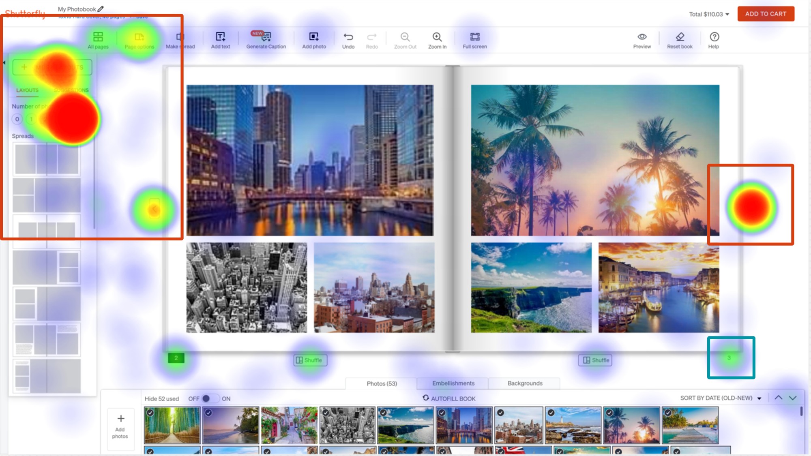Click the ADD TO CART button
The width and height of the screenshot is (811, 456).
point(766,14)
